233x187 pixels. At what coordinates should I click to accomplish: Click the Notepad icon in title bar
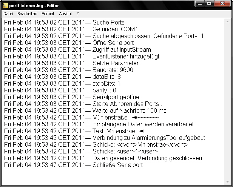pyautogui.click(x=6, y=6)
